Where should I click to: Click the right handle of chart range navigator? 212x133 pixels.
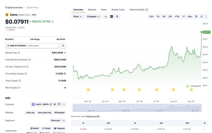202,108
